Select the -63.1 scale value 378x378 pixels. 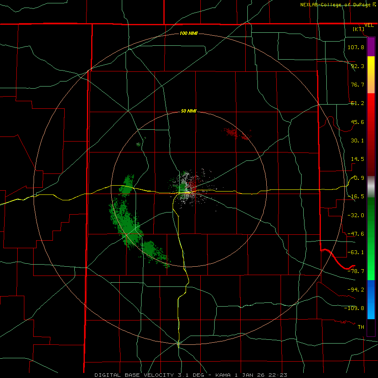click(356, 252)
